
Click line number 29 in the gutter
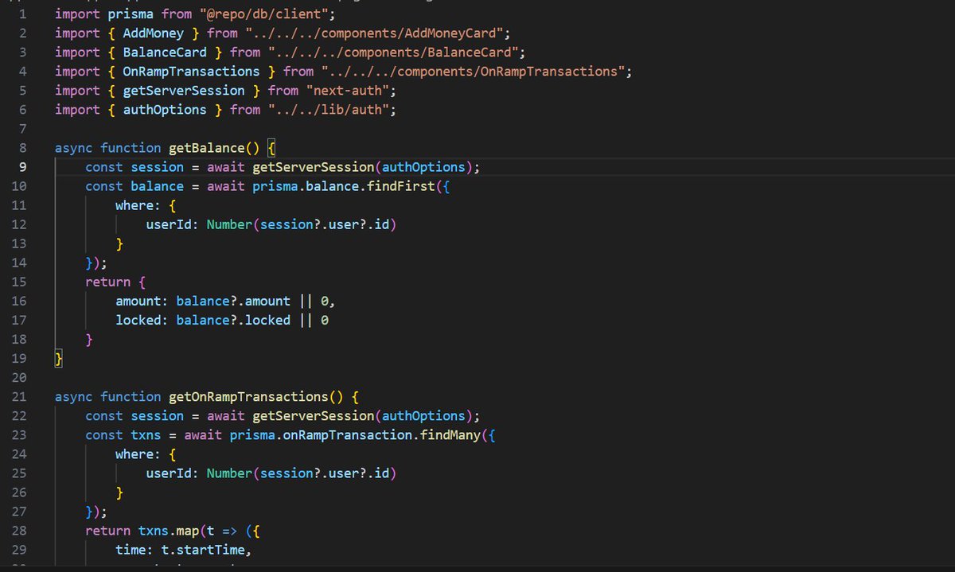point(19,549)
